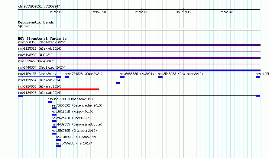This screenshot has width=269, height=158.
Task: Click nsv4754828 (Quan2021) variant label
Action: (83, 74)
